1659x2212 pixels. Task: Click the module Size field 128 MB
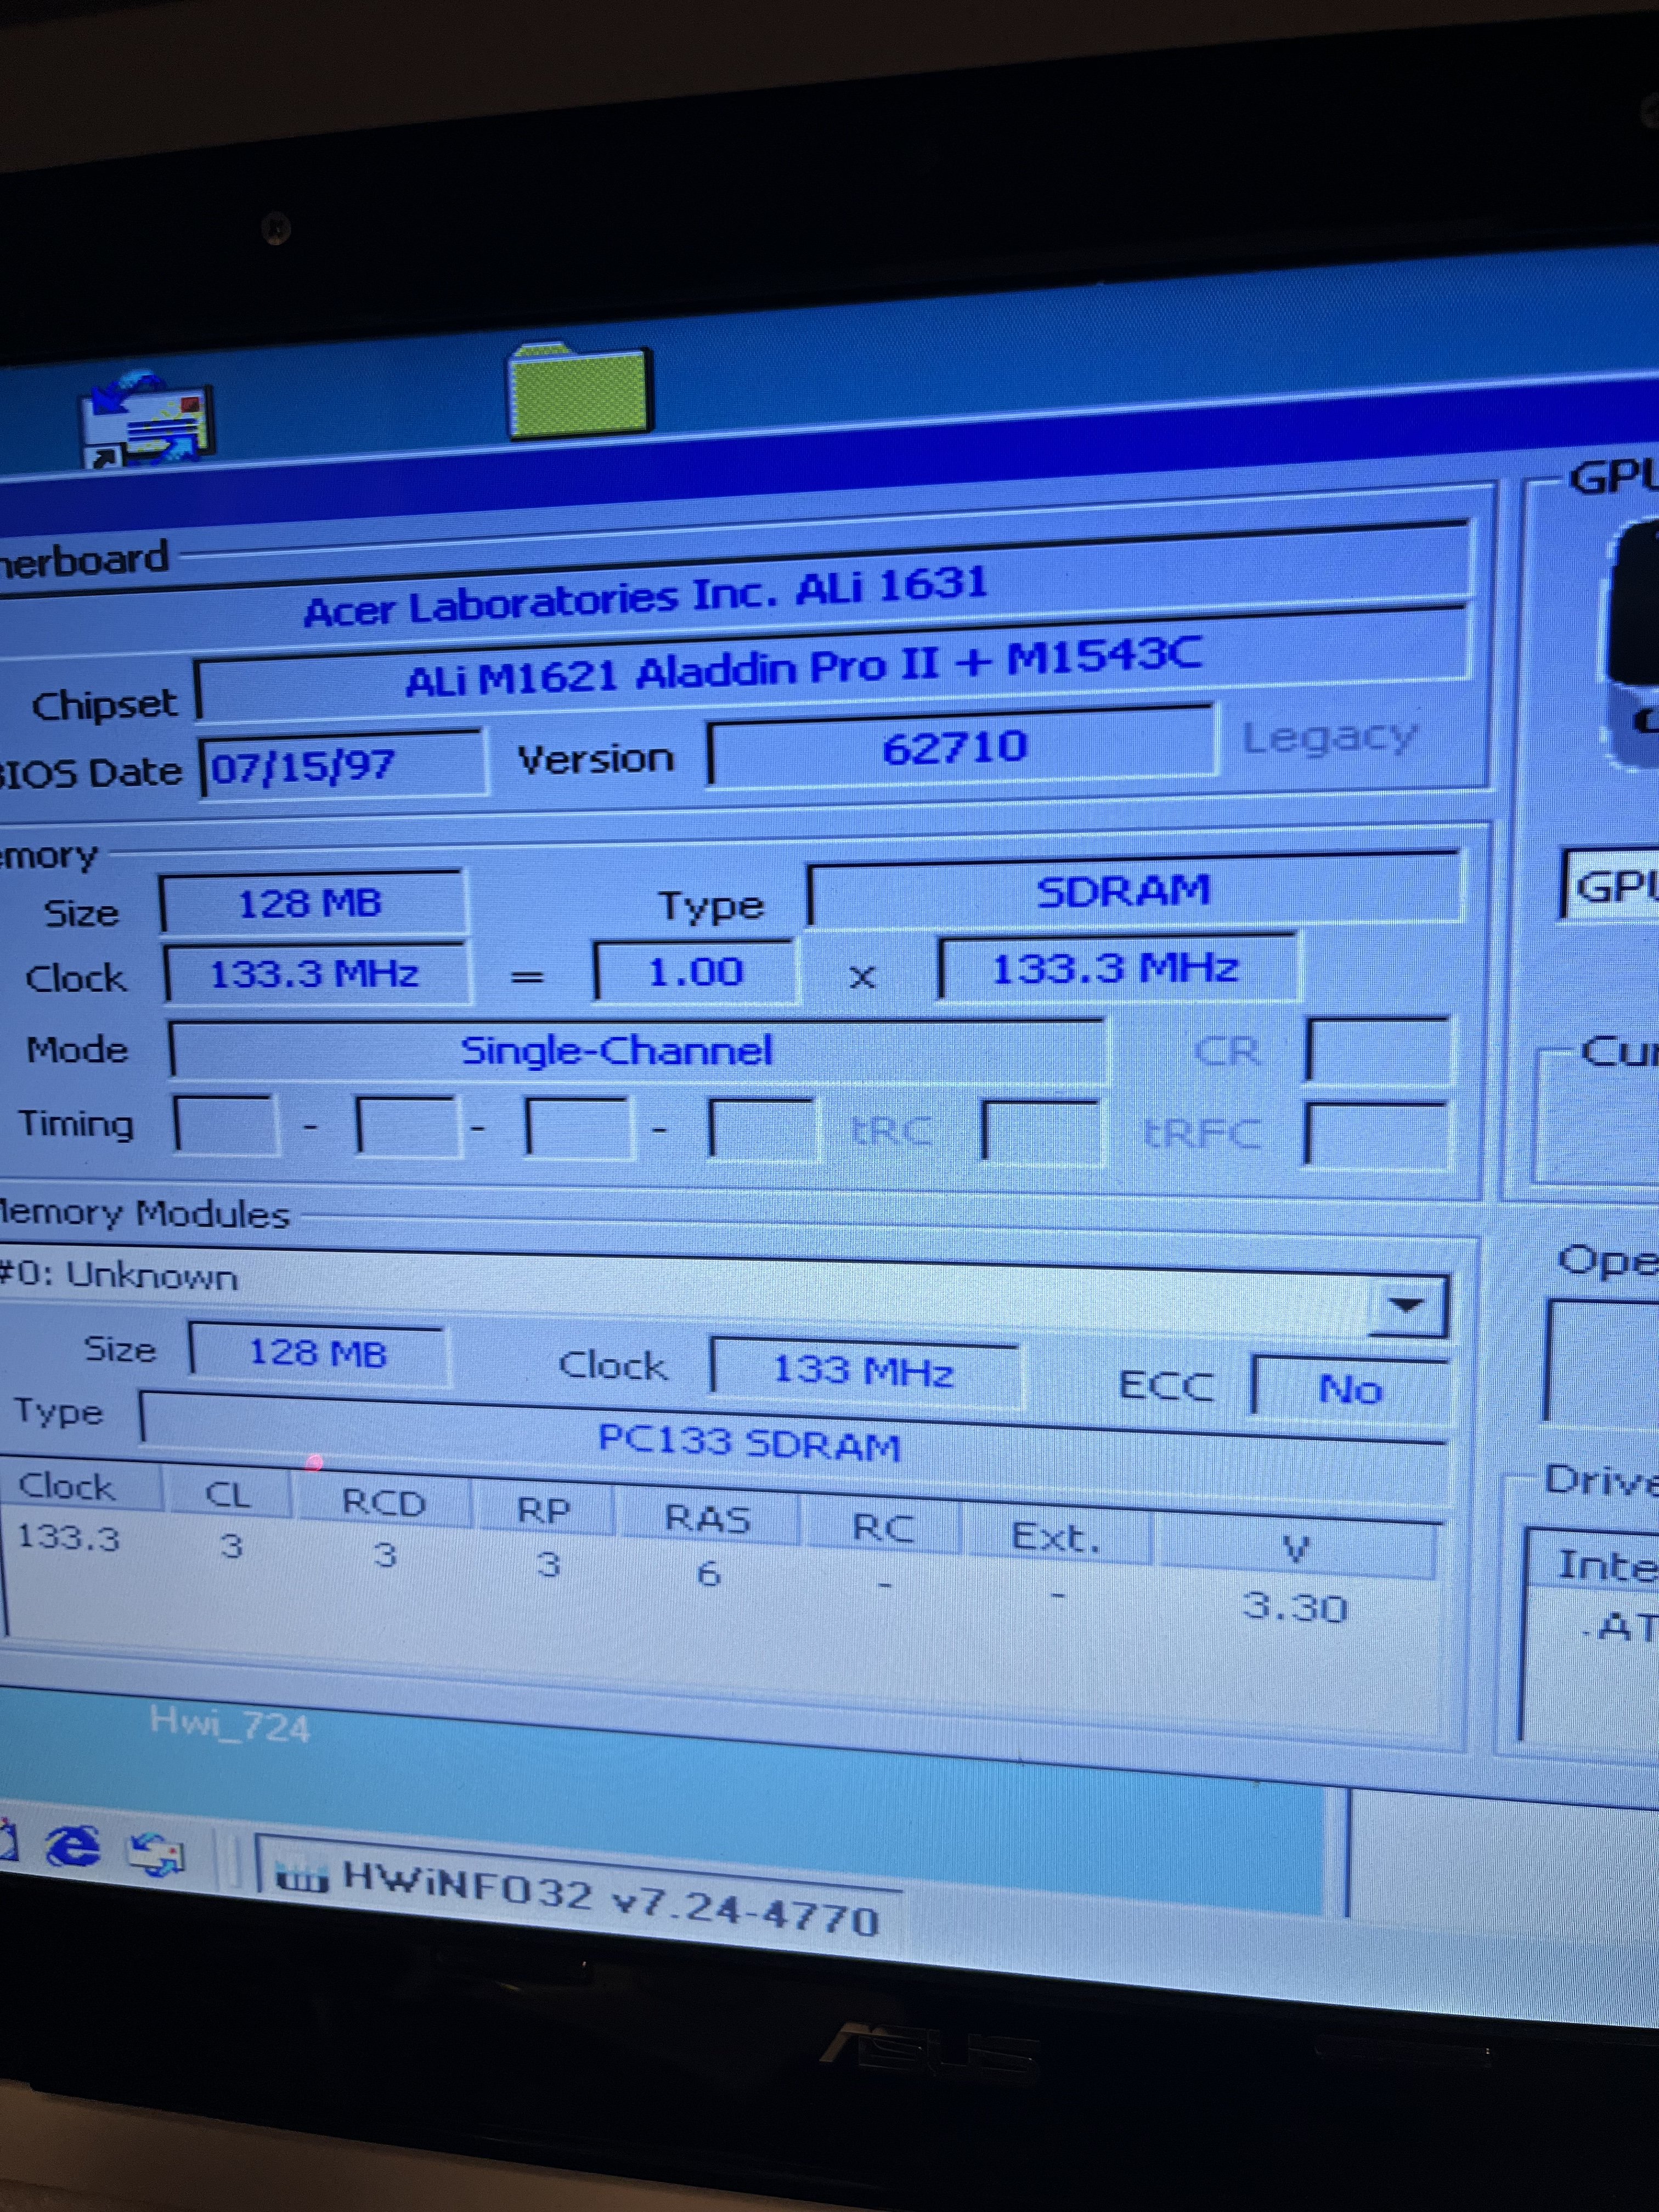(x=318, y=1354)
